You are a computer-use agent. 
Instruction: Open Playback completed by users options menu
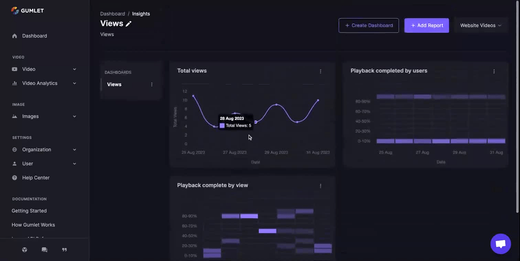click(494, 71)
